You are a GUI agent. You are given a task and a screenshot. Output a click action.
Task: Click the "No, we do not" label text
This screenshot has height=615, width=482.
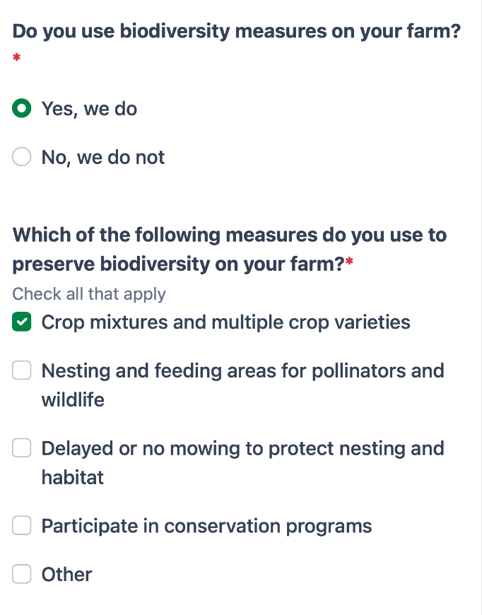coord(103,157)
